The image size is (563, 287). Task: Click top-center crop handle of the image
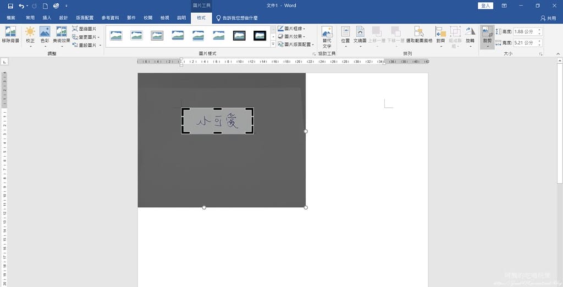(x=218, y=108)
